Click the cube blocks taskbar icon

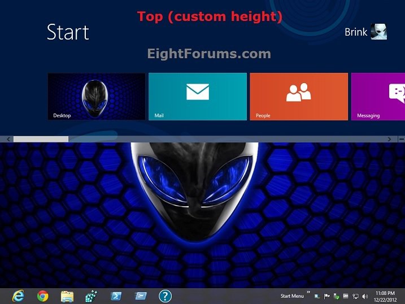(x=92, y=296)
